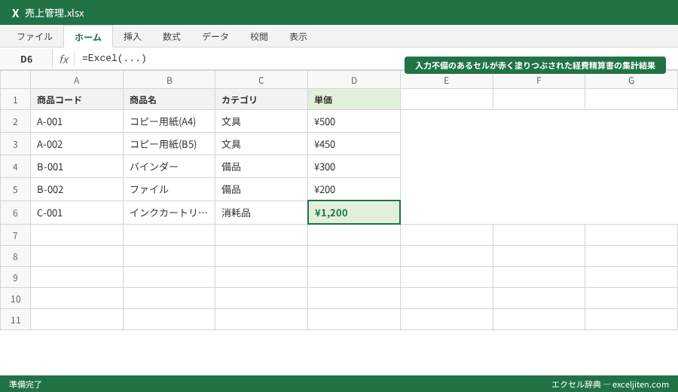678x392 pixels.
Task: Select column C header
Action: 261,80
